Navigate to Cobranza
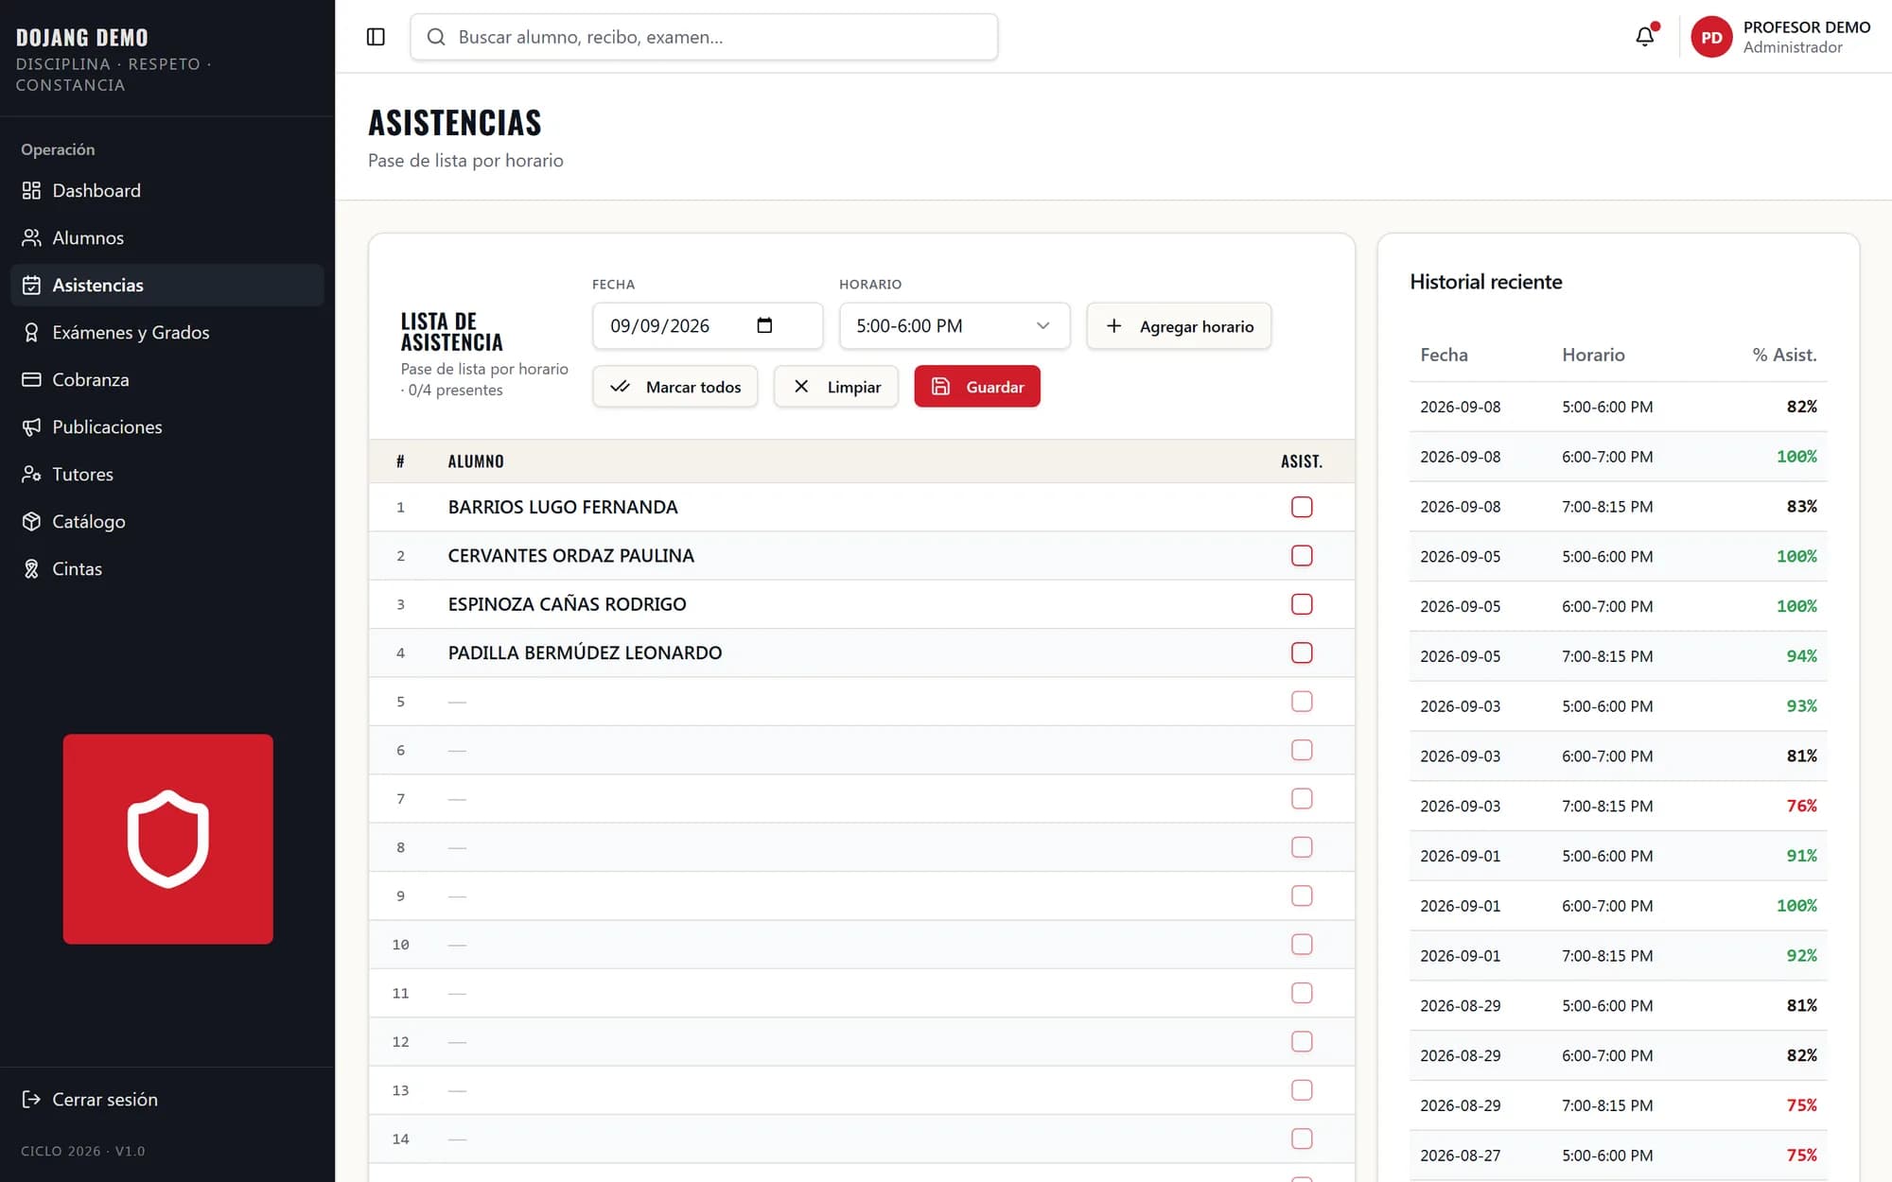The width and height of the screenshot is (1892, 1182). click(167, 379)
